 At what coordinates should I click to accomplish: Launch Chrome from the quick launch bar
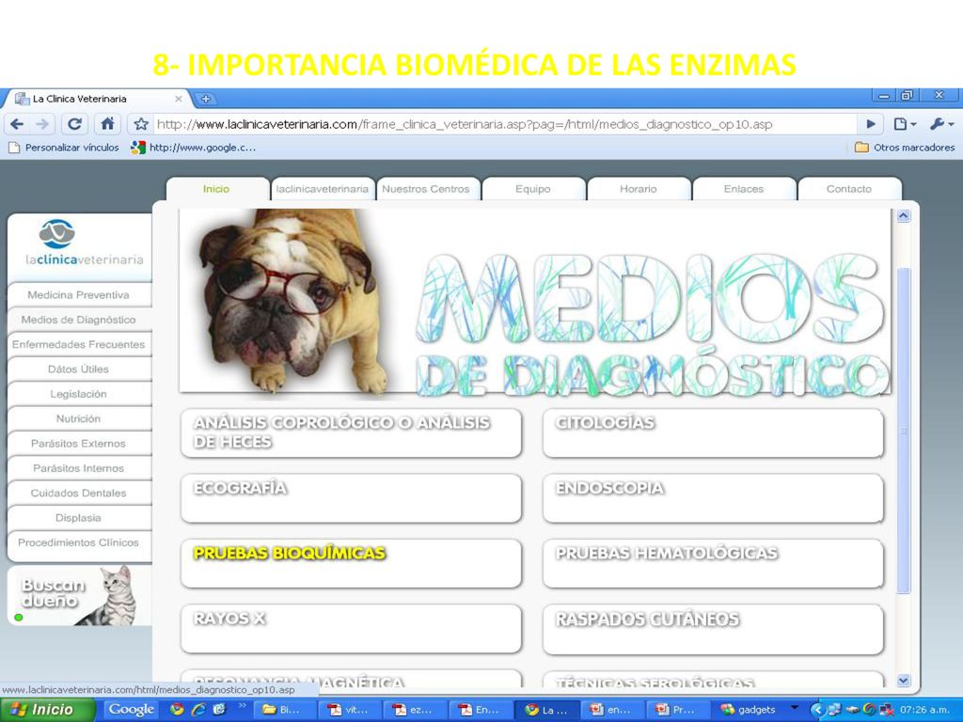click(177, 710)
